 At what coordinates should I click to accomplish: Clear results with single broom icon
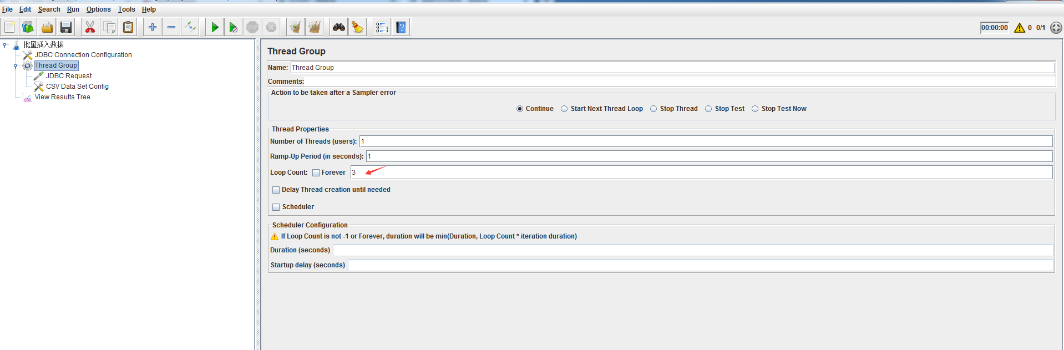tap(295, 27)
